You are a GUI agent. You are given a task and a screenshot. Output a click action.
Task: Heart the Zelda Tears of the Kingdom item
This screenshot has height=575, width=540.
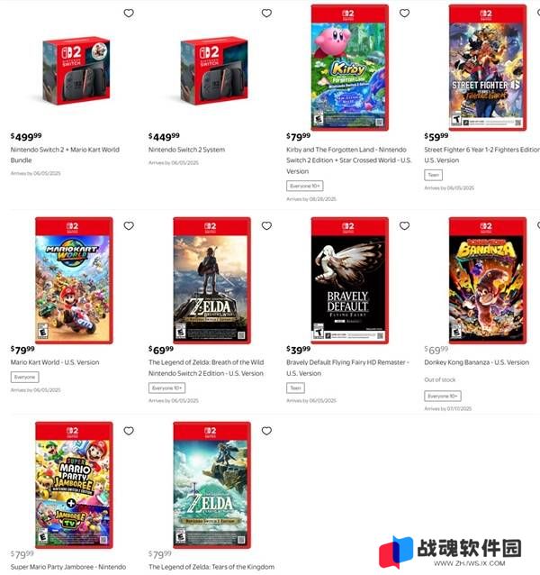[x=266, y=431]
